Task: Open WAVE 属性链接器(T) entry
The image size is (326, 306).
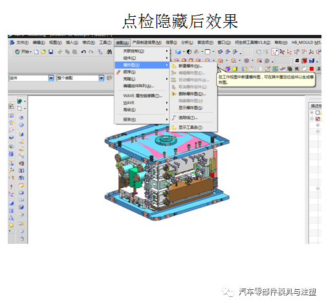Action: [x=142, y=96]
